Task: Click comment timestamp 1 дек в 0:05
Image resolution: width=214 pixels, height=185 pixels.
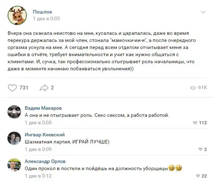Action: pos(38,123)
